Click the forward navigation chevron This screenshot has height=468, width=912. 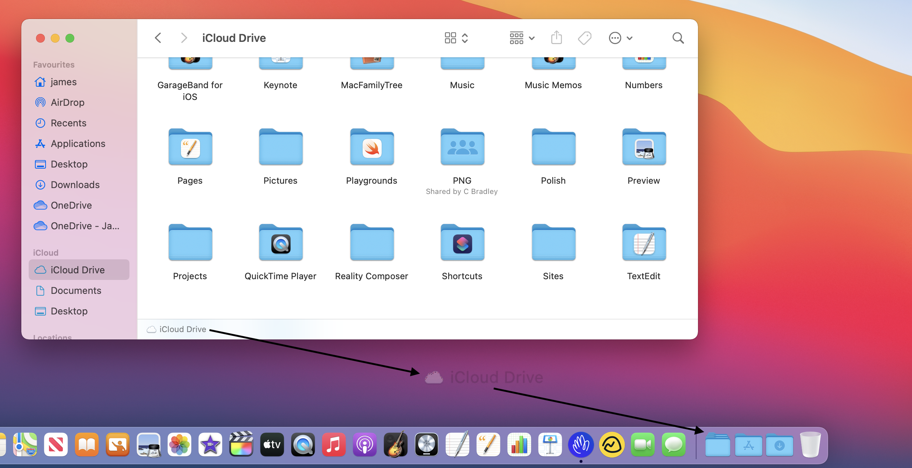tap(184, 38)
